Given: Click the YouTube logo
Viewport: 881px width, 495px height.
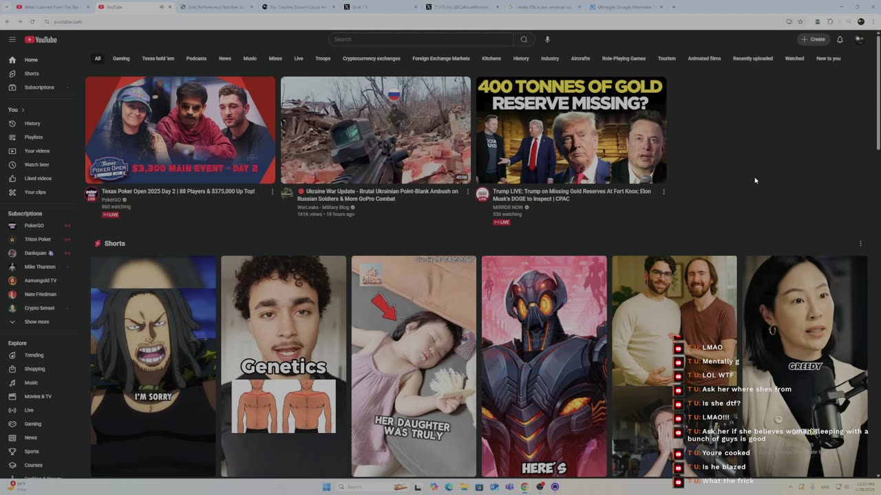Looking at the screenshot, I should [x=41, y=39].
